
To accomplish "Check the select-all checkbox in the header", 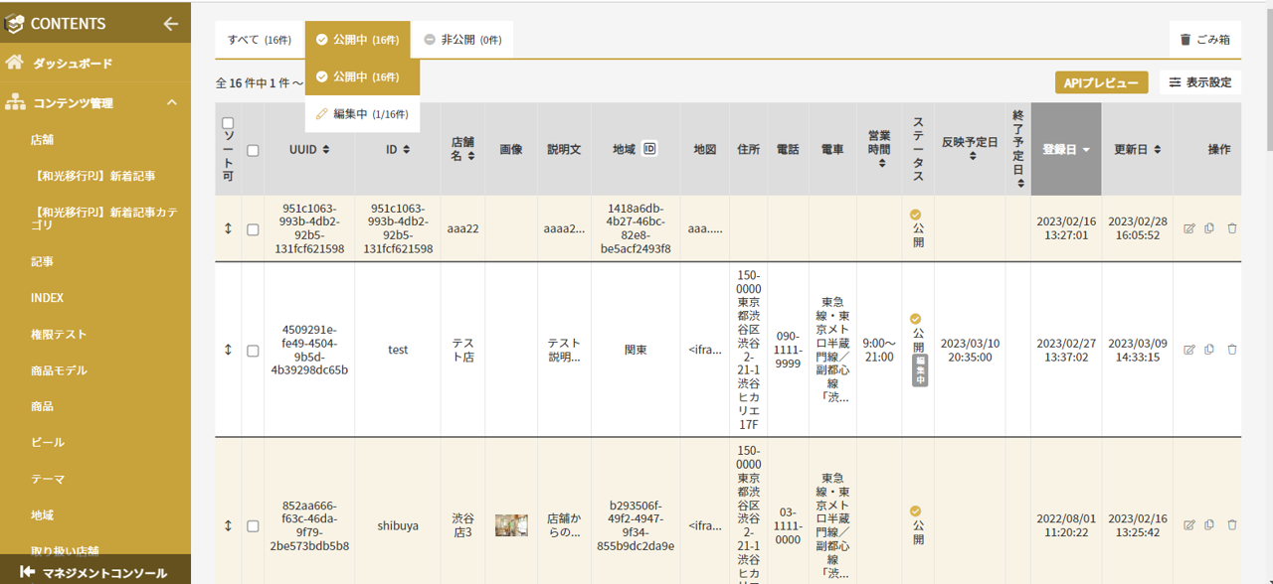I will click(x=253, y=150).
